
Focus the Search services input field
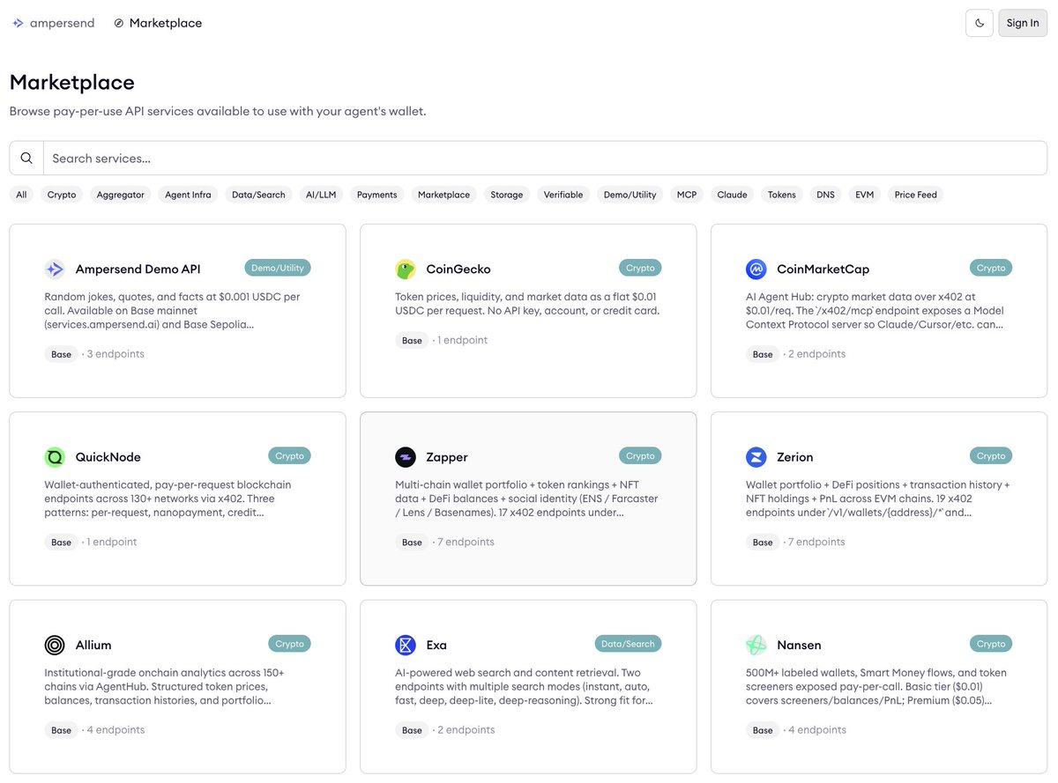(x=545, y=159)
